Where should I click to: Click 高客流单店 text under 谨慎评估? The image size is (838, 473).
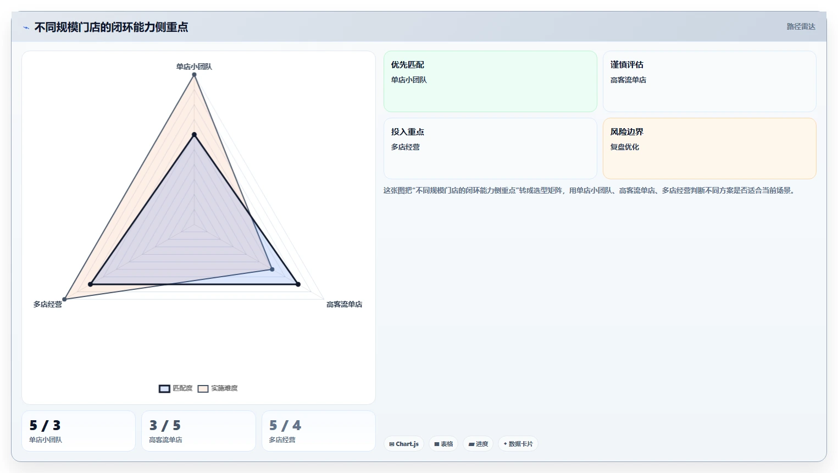coord(628,80)
